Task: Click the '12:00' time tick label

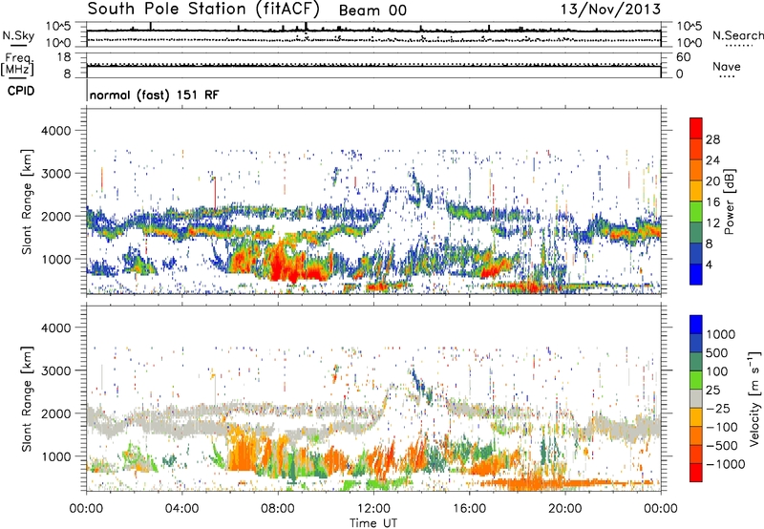Action: tap(373, 509)
